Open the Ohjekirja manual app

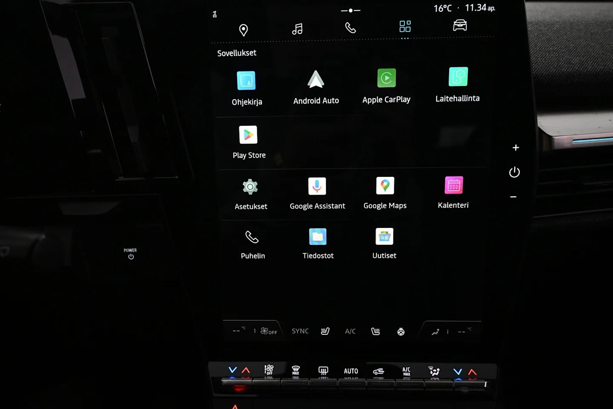[246, 89]
